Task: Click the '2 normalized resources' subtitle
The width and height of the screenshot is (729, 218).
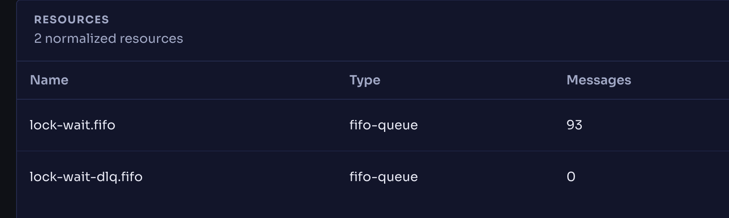Action: coord(109,39)
